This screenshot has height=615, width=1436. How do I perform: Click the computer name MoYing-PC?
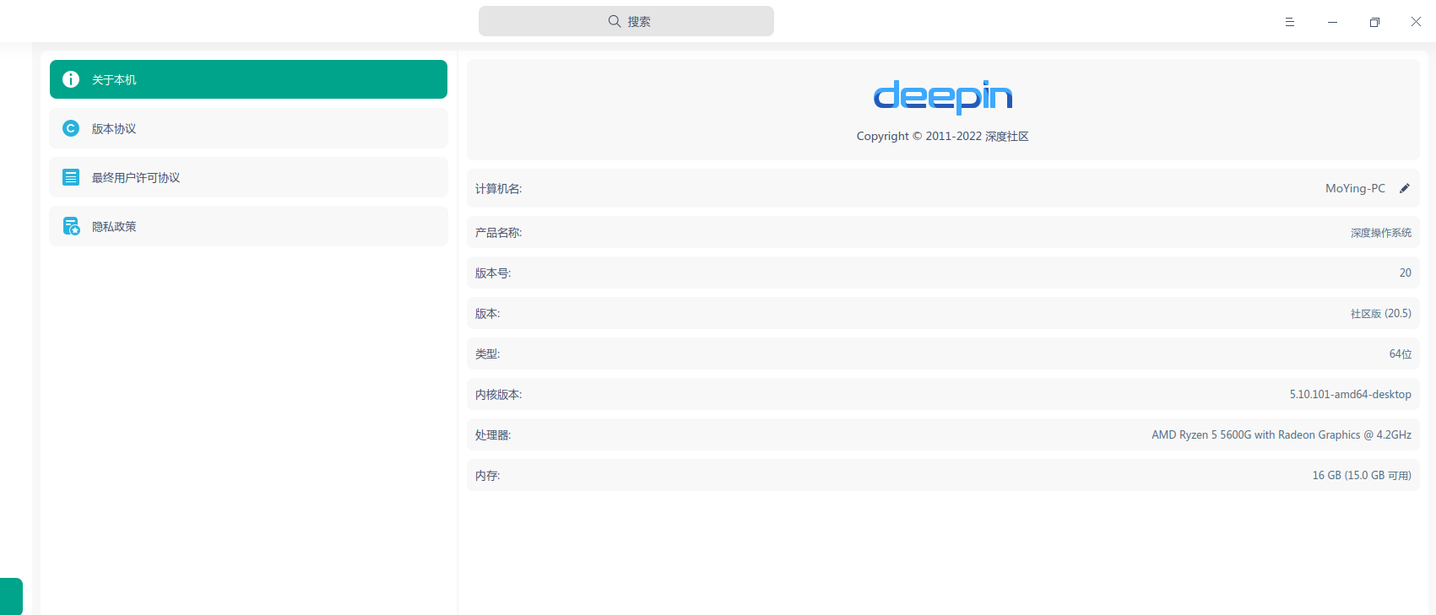(x=1355, y=188)
